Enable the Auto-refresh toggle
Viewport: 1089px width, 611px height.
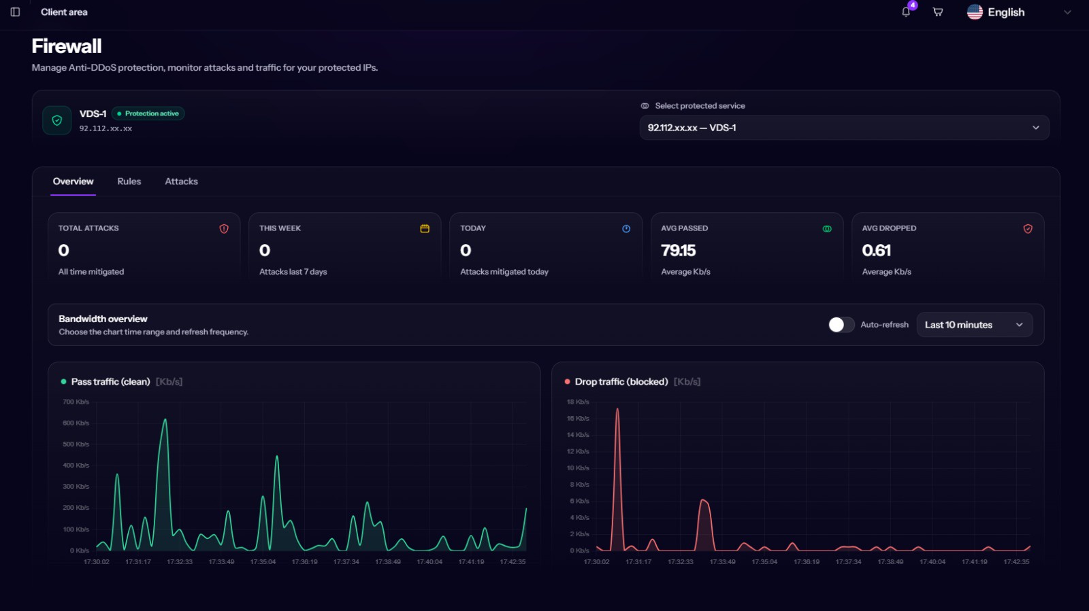841,325
